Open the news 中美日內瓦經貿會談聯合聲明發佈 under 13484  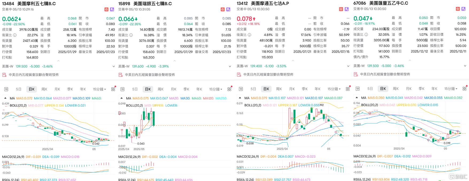(34, 75)
